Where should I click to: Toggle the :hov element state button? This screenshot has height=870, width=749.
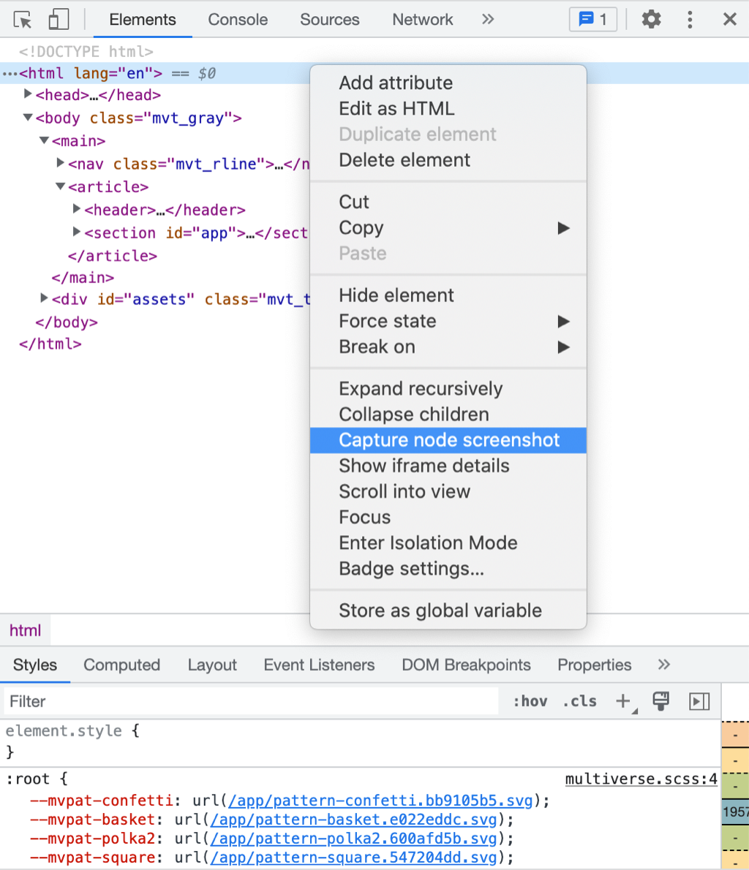pos(530,701)
